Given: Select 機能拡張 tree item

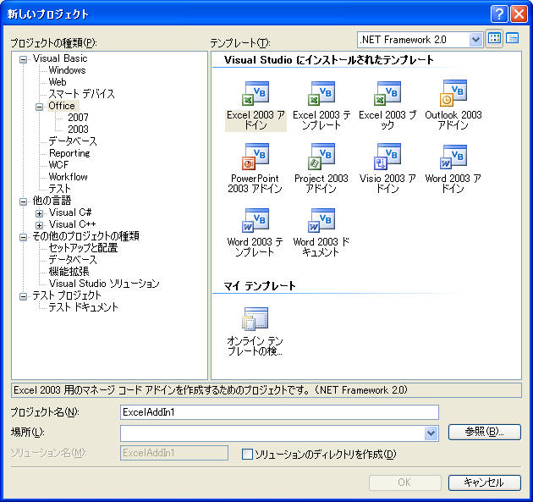Looking at the screenshot, I should 69,272.
